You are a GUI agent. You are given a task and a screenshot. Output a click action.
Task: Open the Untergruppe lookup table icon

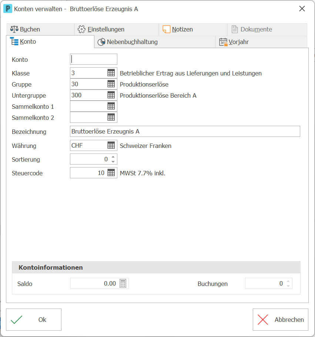111,95
